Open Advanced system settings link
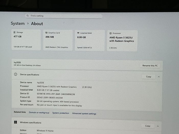Image resolution: width=179 pixels, height=134 pixels. [84, 114]
